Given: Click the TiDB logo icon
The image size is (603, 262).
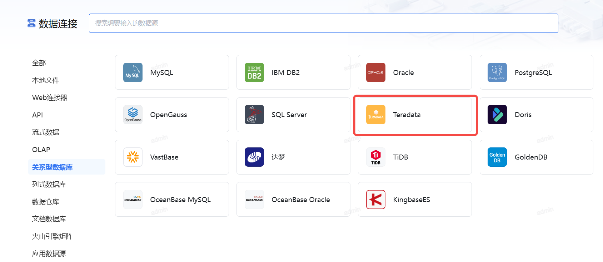Looking at the screenshot, I should 376,157.
